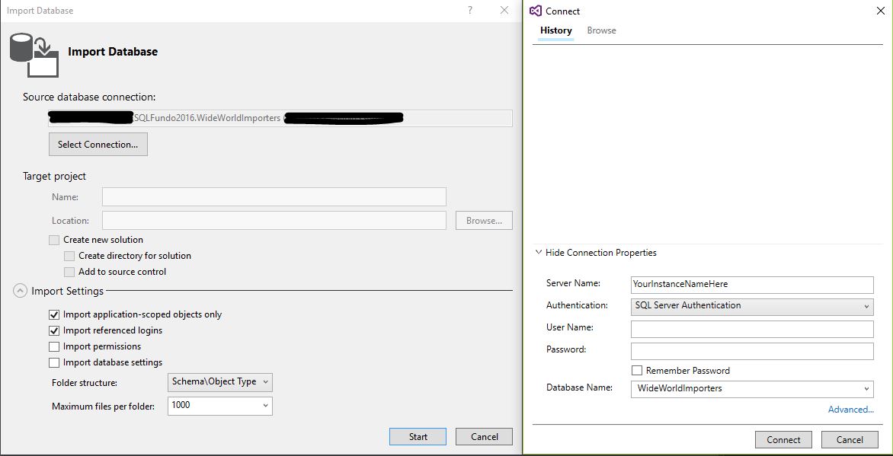The width and height of the screenshot is (893, 456).
Task: Cancel the Import Database dialog
Action: (x=485, y=437)
